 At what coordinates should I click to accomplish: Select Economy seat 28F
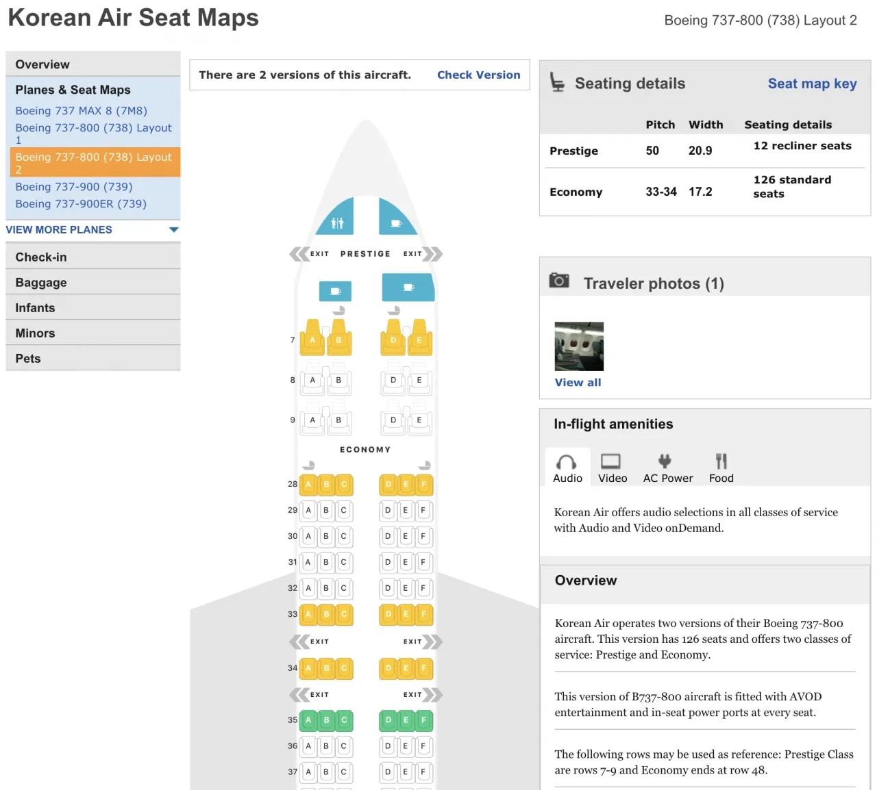pos(423,485)
